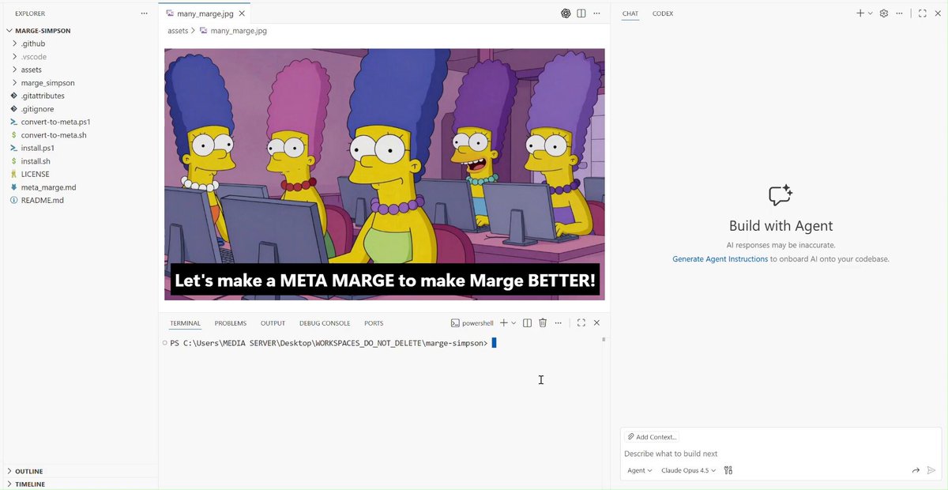This screenshot has height=490, width=948.
Task: Split the powershell terminal
Action: [x=528, y=323]
